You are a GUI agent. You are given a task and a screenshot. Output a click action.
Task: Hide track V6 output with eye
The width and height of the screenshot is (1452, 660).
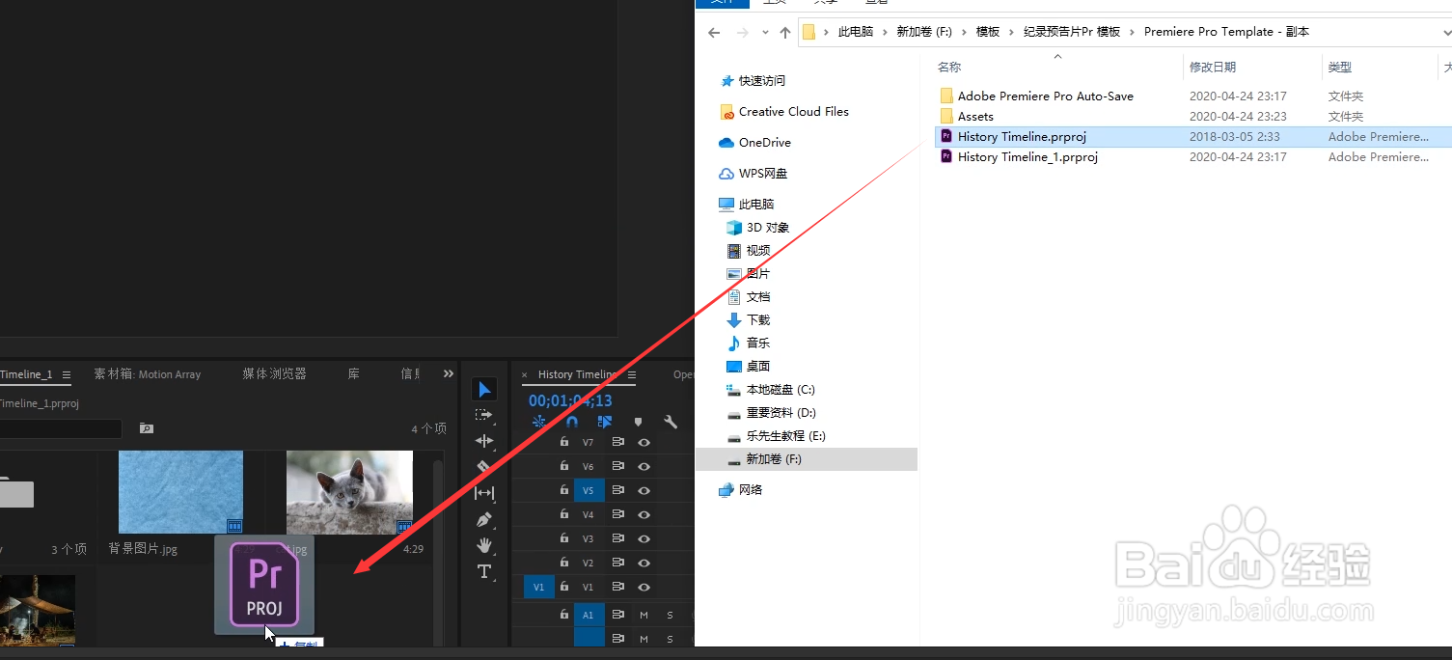point(644,466)
